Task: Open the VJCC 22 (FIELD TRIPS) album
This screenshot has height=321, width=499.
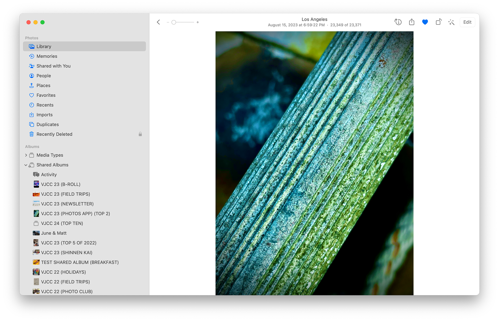Action: [84, 282]
